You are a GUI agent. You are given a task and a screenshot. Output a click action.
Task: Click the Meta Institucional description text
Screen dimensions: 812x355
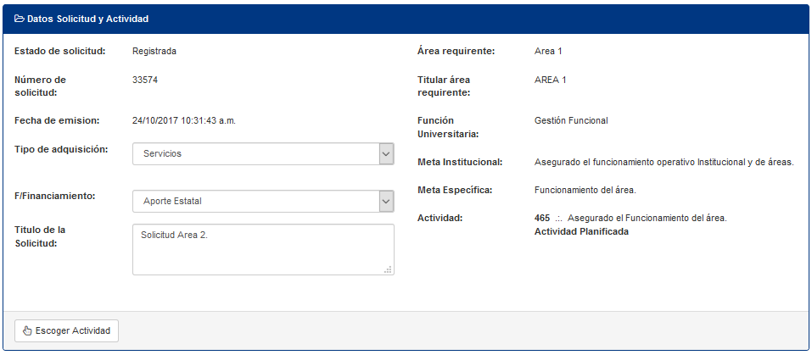coord(664,163)
